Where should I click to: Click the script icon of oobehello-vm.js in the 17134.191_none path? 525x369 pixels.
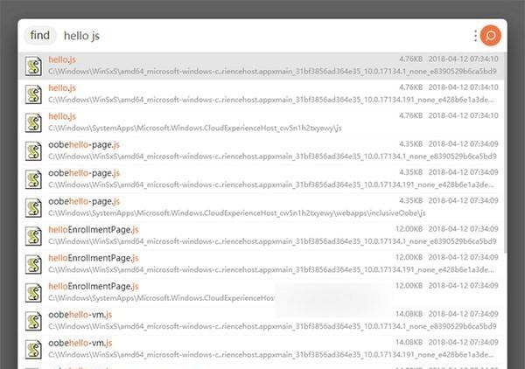[x=34, y=350]
